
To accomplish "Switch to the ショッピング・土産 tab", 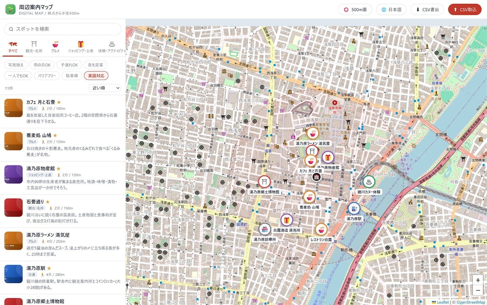I will [81, 47].
